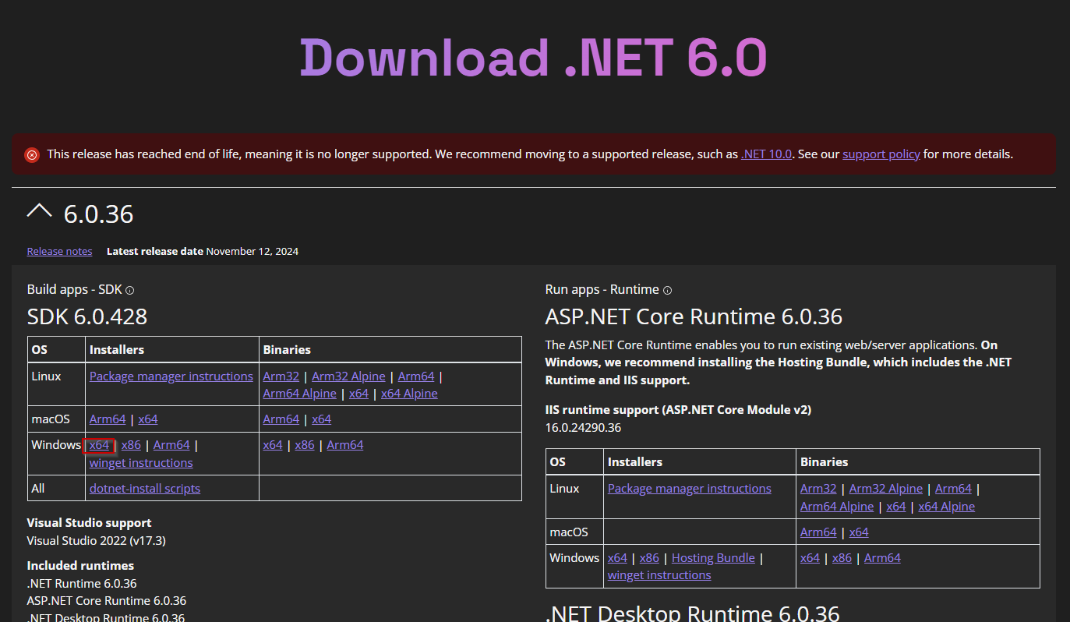Download SDK Linux Arm32 Alpine binary
Screen dimensions: 1070x622
(348, 376)
